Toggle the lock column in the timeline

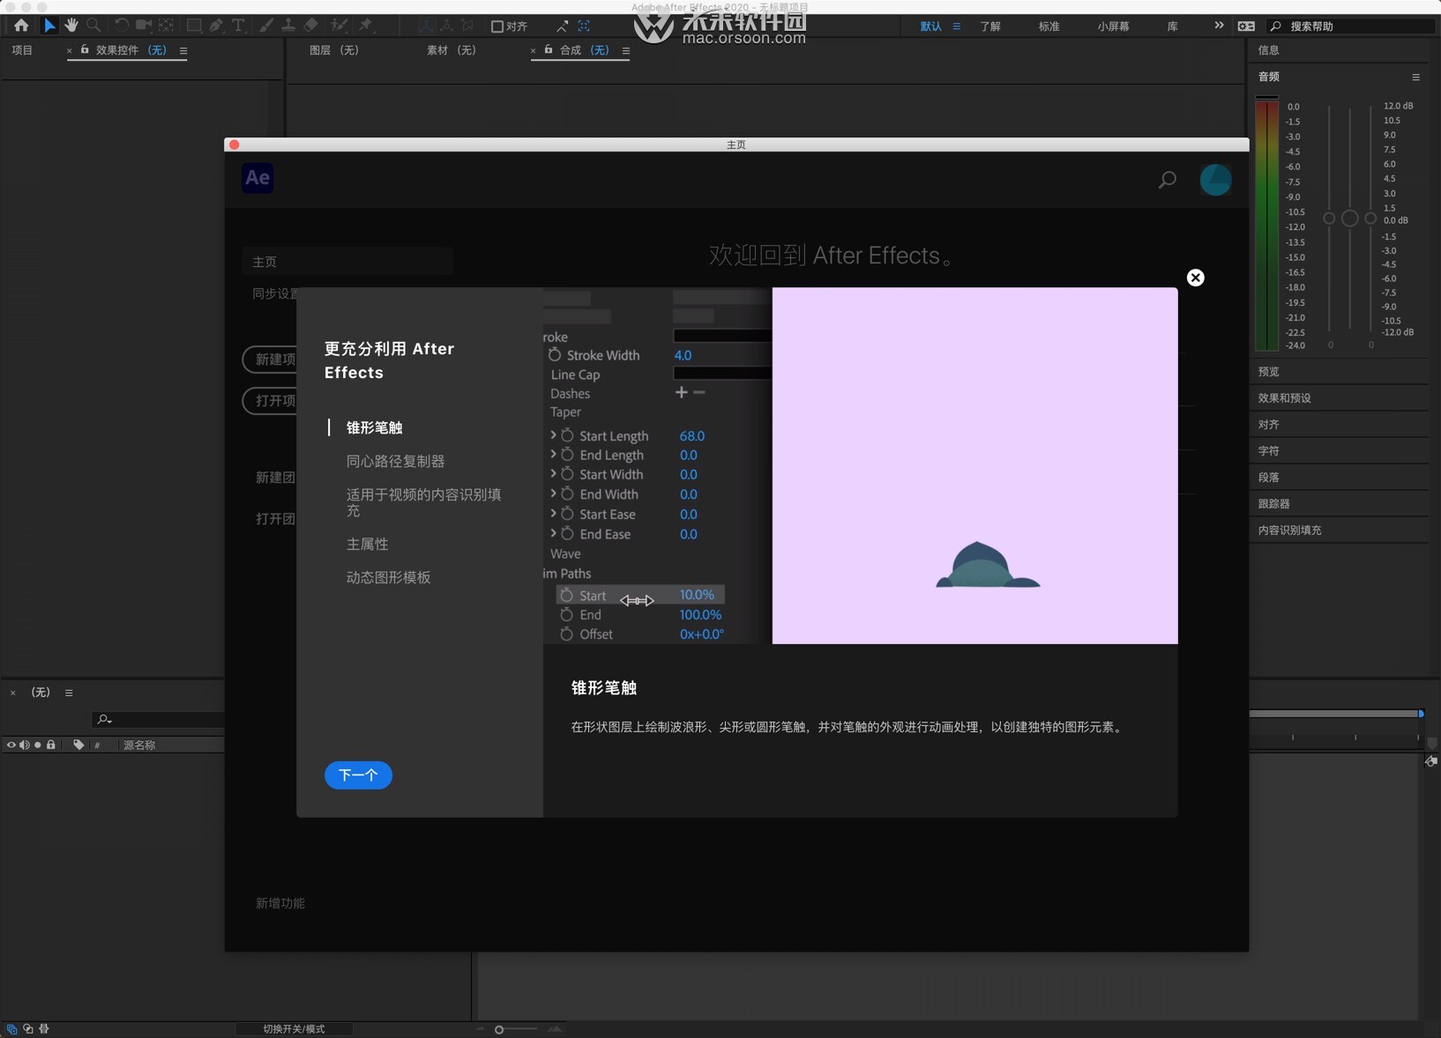(51, 745)
